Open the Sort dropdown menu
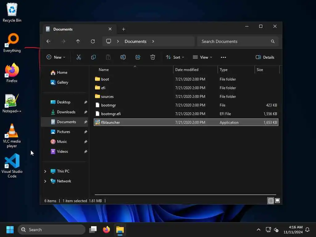Screen dimensions: 316x237 [175, 57]
